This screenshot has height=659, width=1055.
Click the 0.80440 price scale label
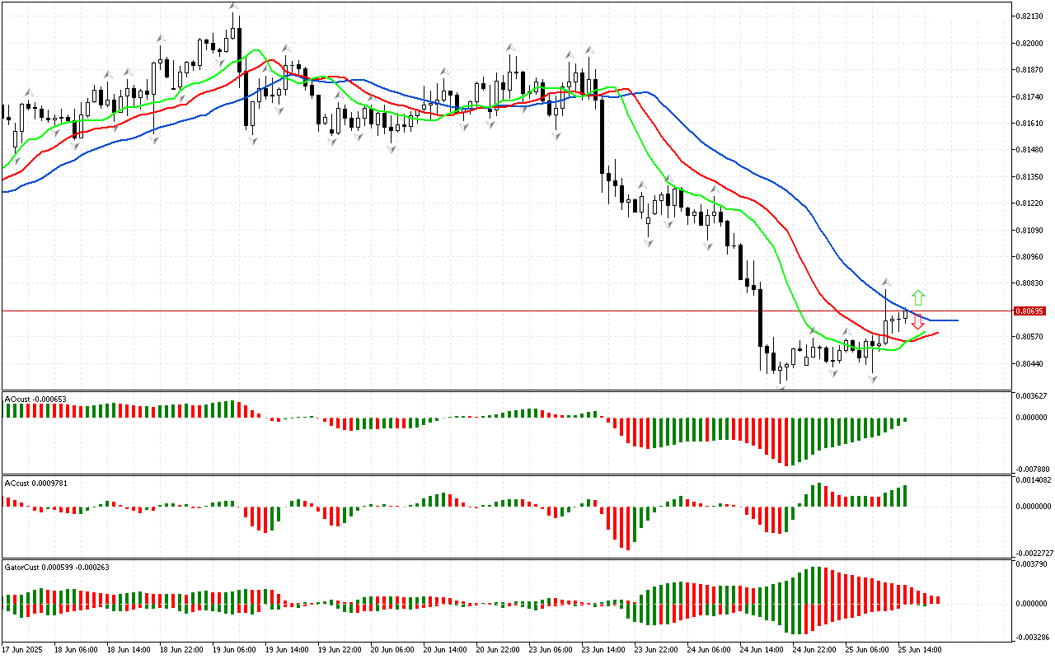tap(1029, 363)
